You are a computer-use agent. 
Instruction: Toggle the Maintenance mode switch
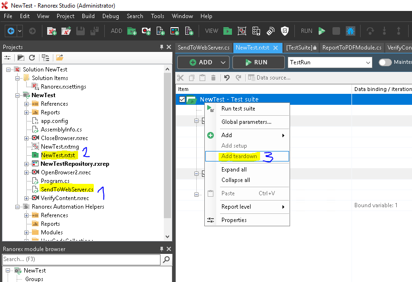385,62
